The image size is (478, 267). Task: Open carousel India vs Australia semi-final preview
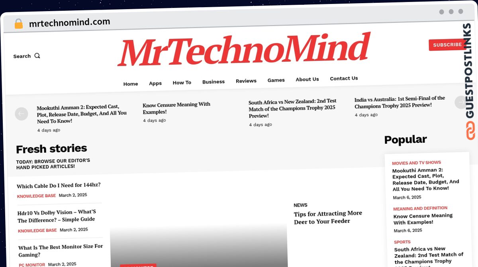click(400, 102)
